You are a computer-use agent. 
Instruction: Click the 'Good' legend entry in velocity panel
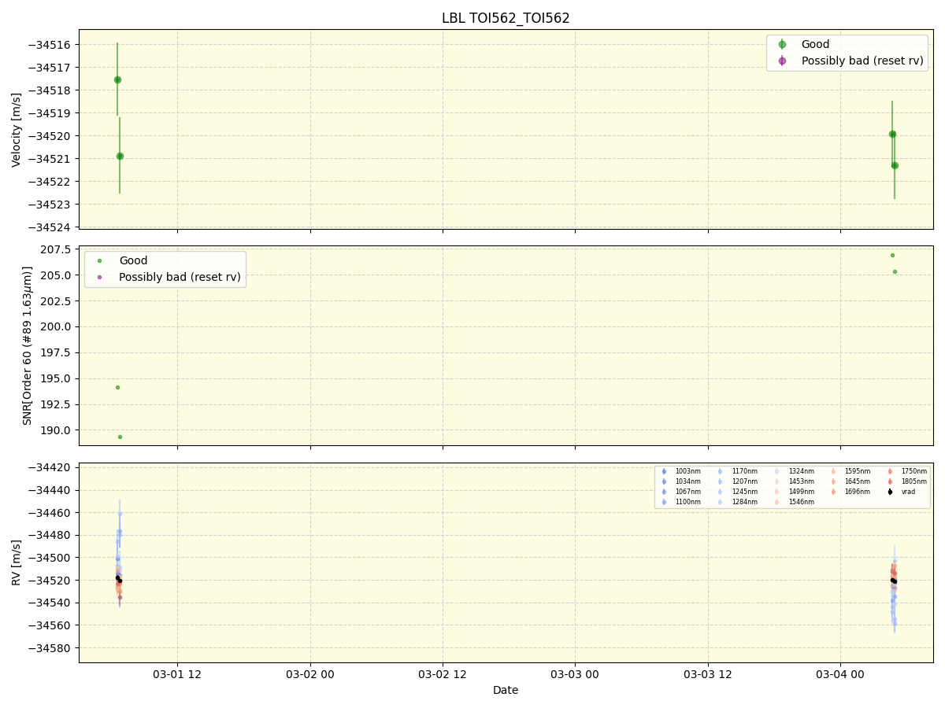[x=815, y=44]
